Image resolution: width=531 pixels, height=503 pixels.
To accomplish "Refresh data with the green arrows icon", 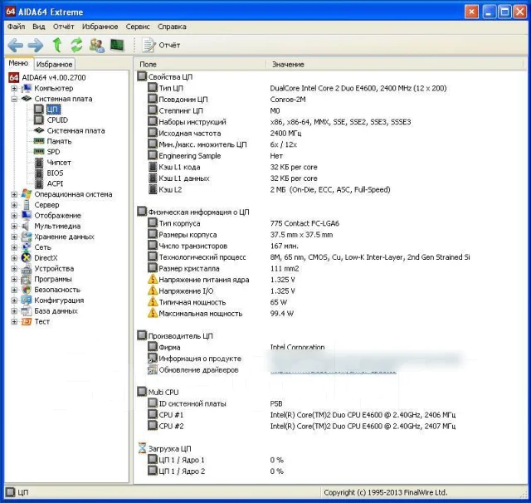I will [77, 45].
